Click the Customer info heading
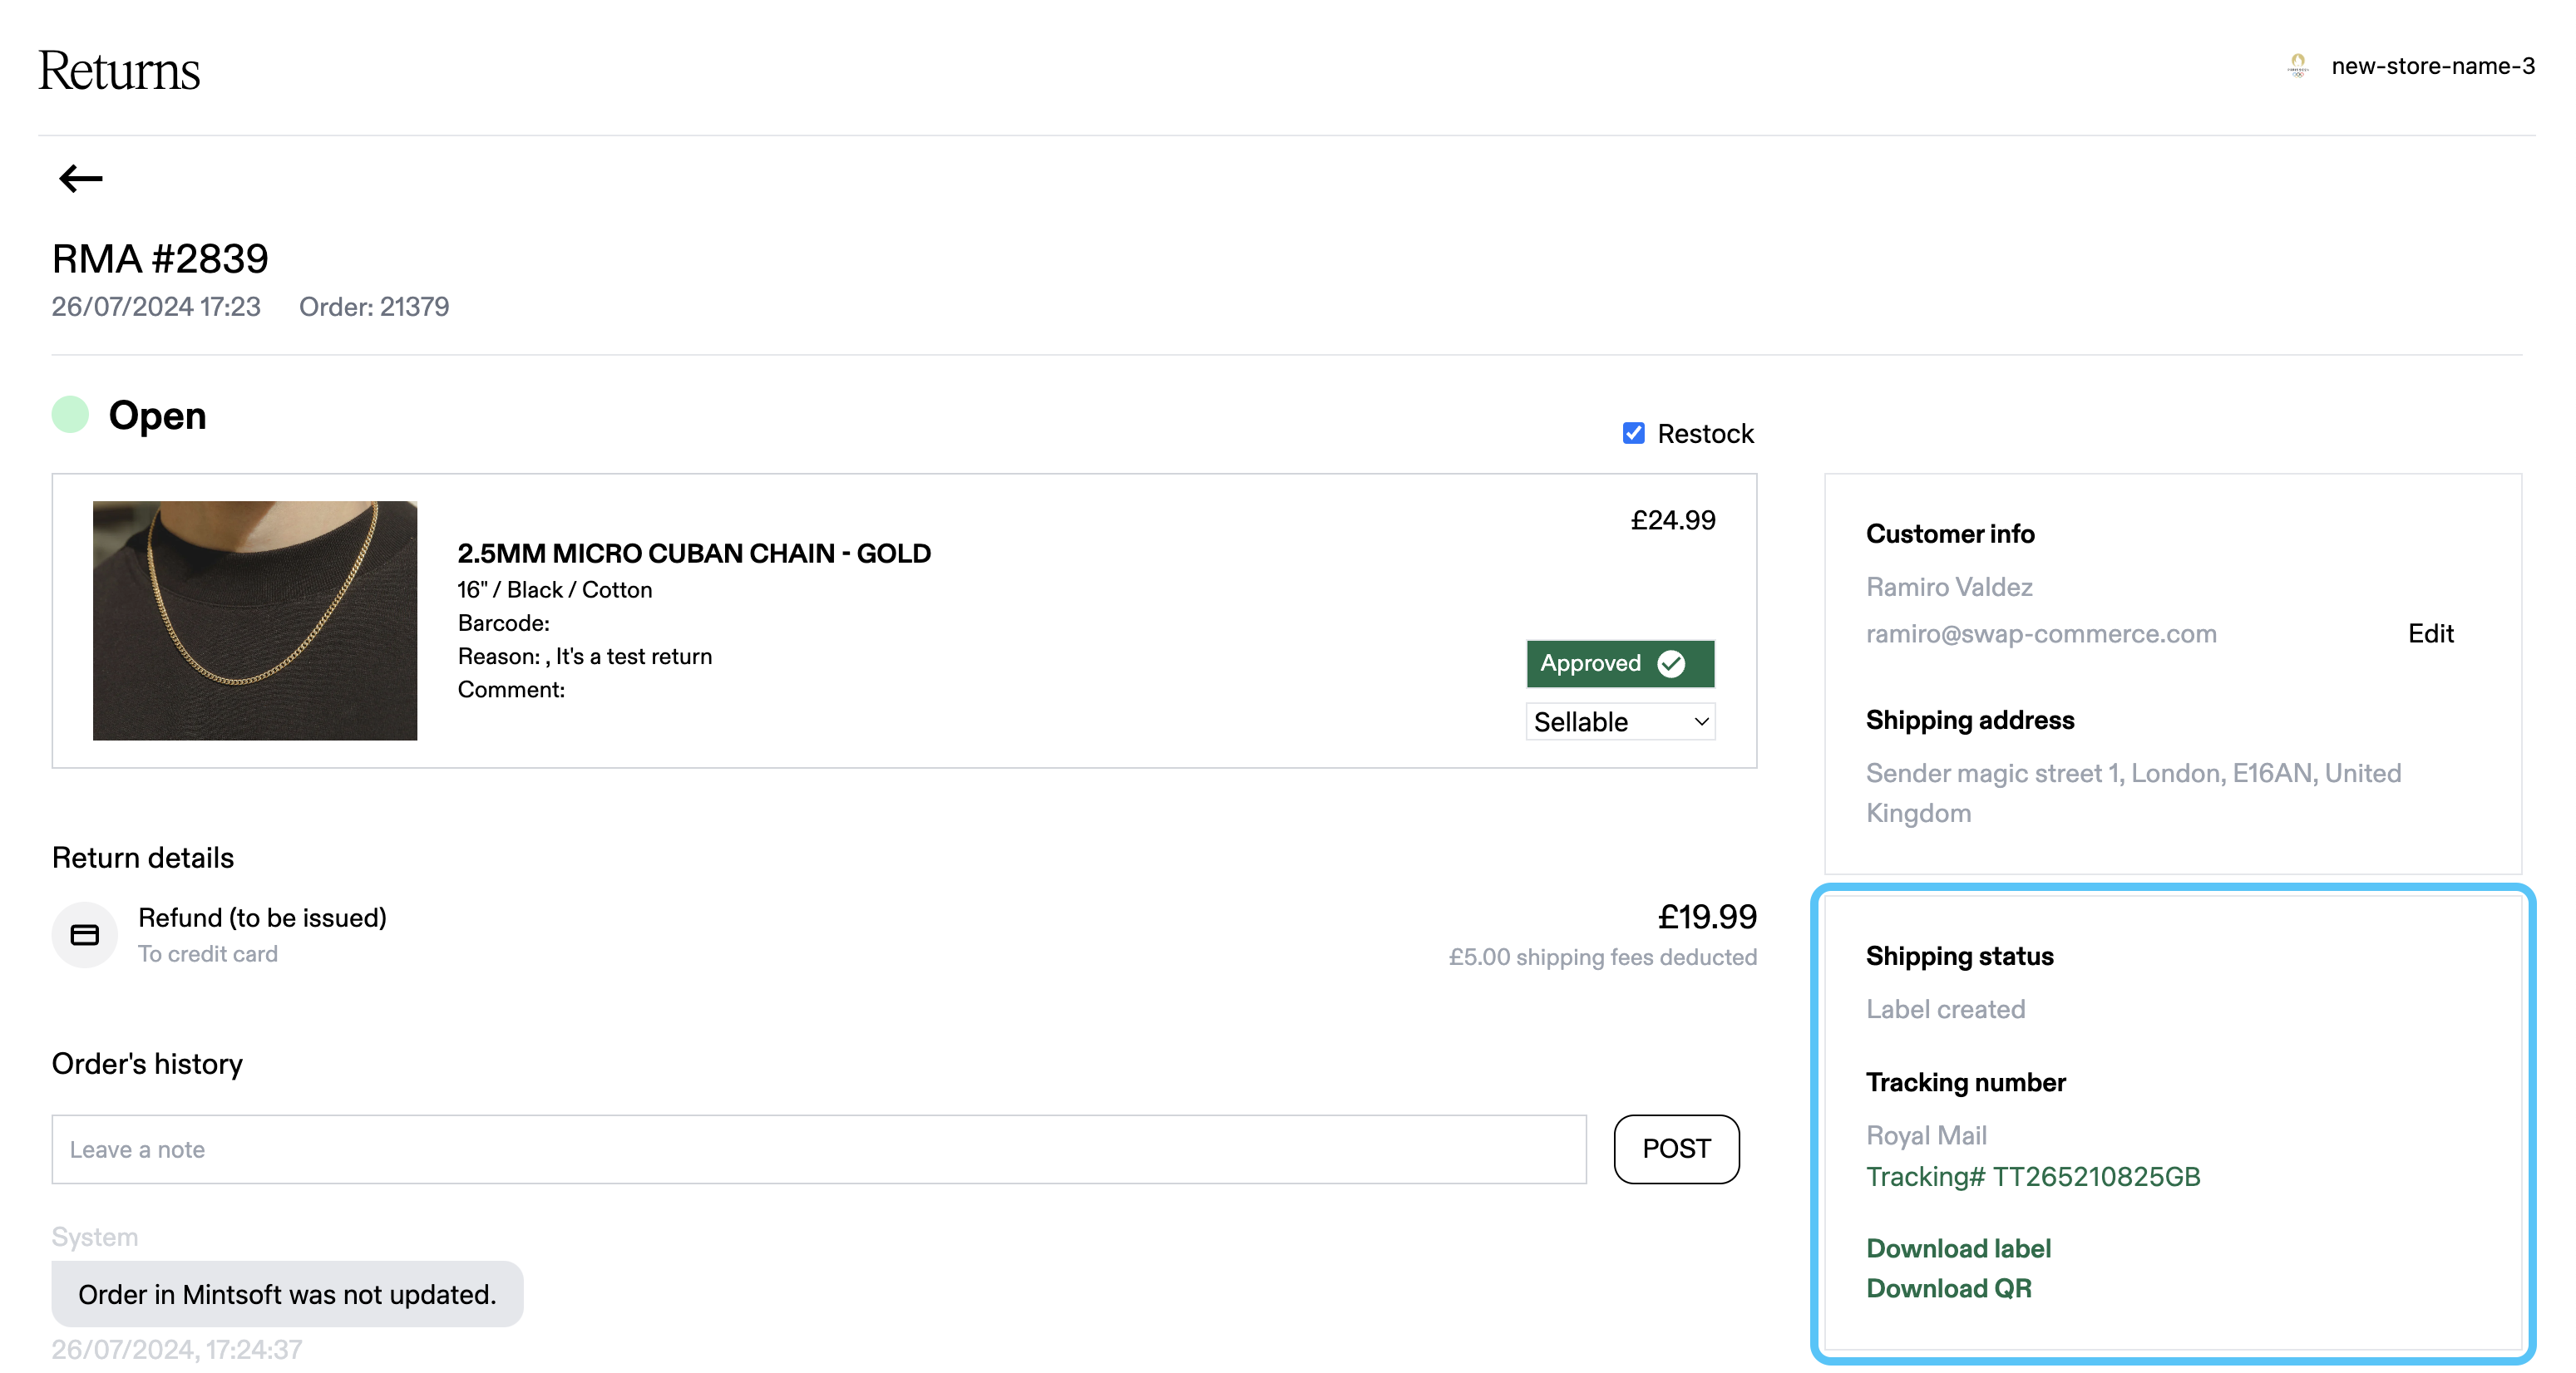2576x1373 pixels. pyautogui.click(x=1950, y=534)
